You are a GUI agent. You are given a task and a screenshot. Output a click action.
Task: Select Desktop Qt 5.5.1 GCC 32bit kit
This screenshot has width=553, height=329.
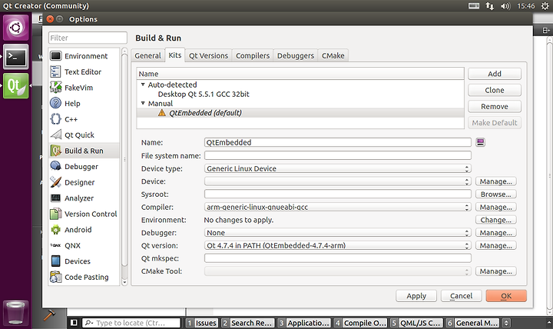click(204, 94)
